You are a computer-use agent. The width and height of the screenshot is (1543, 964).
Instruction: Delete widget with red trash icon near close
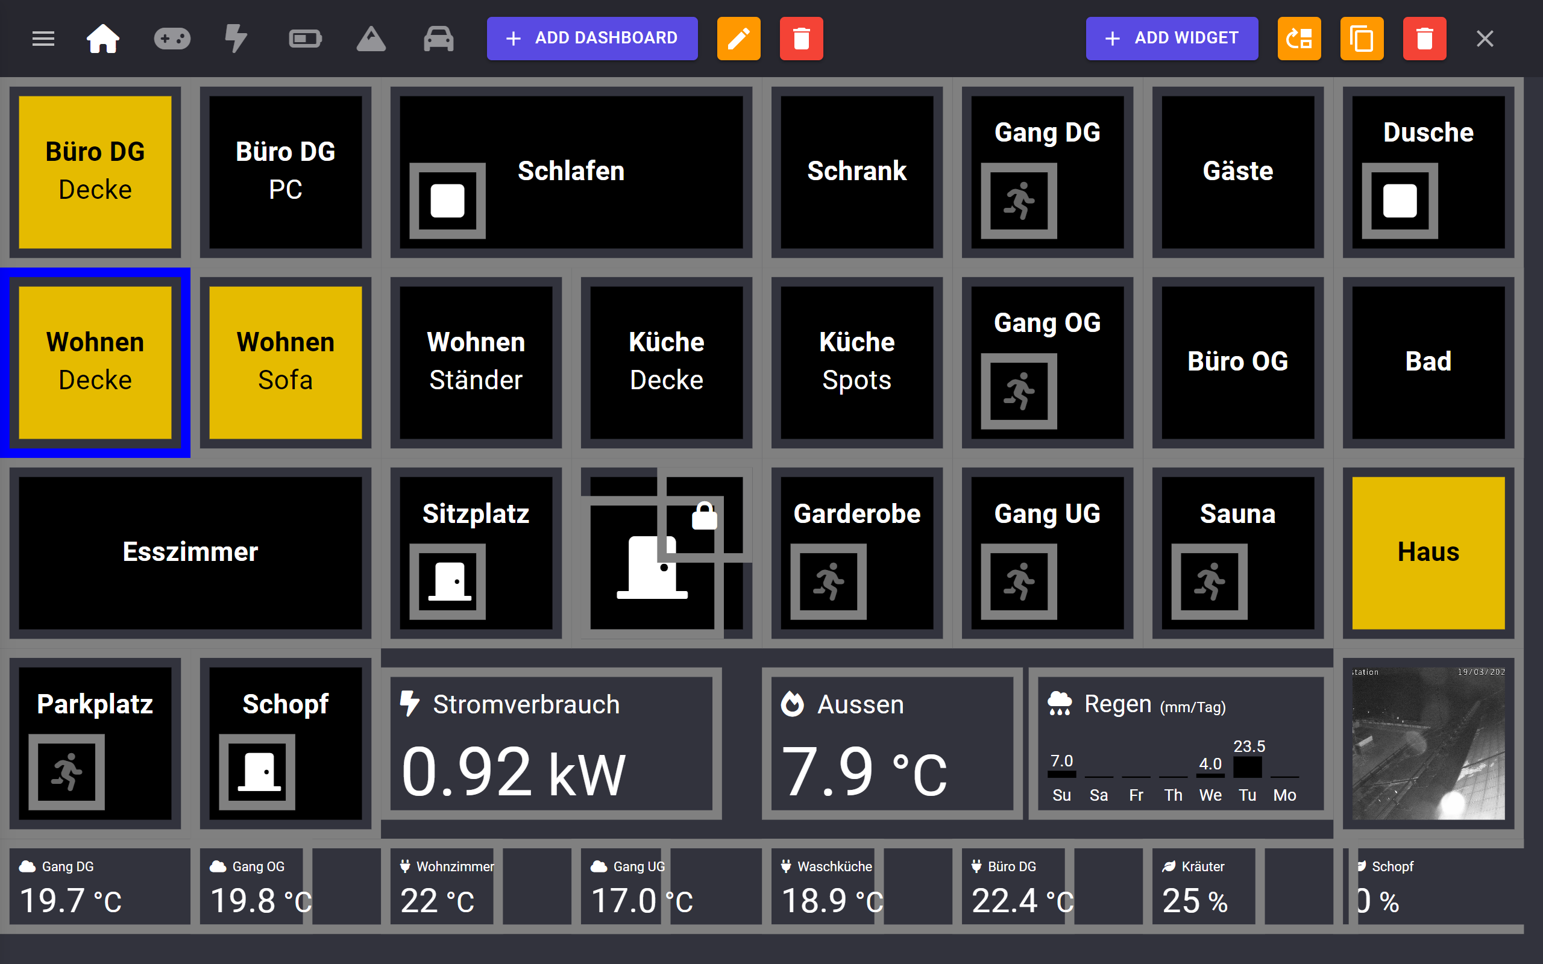tap(1424, 38)
